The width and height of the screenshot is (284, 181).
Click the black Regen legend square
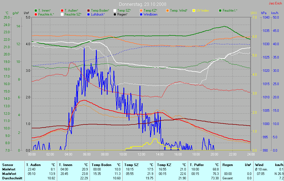click(115, 14)
